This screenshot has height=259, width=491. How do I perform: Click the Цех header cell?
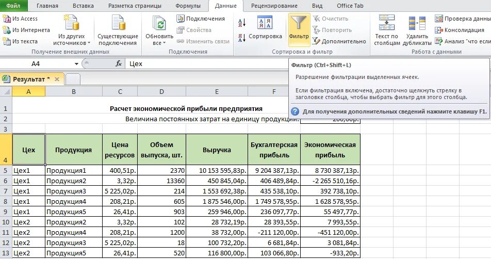(29, 150)
